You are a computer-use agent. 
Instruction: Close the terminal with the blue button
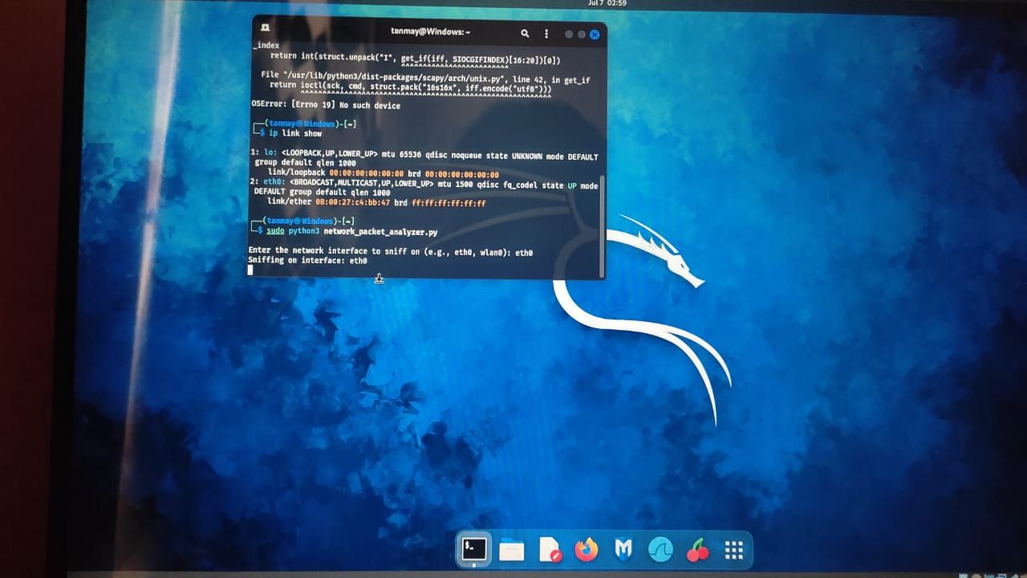(594, 34)
